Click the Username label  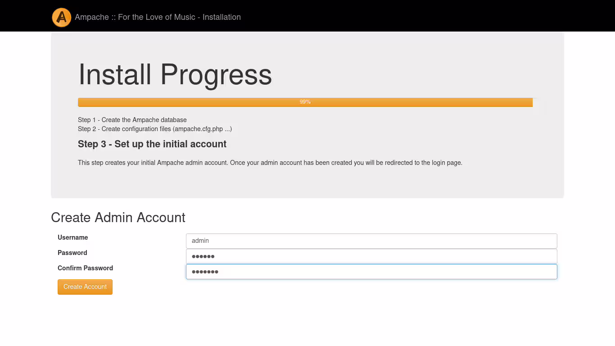tap(73, 237)
